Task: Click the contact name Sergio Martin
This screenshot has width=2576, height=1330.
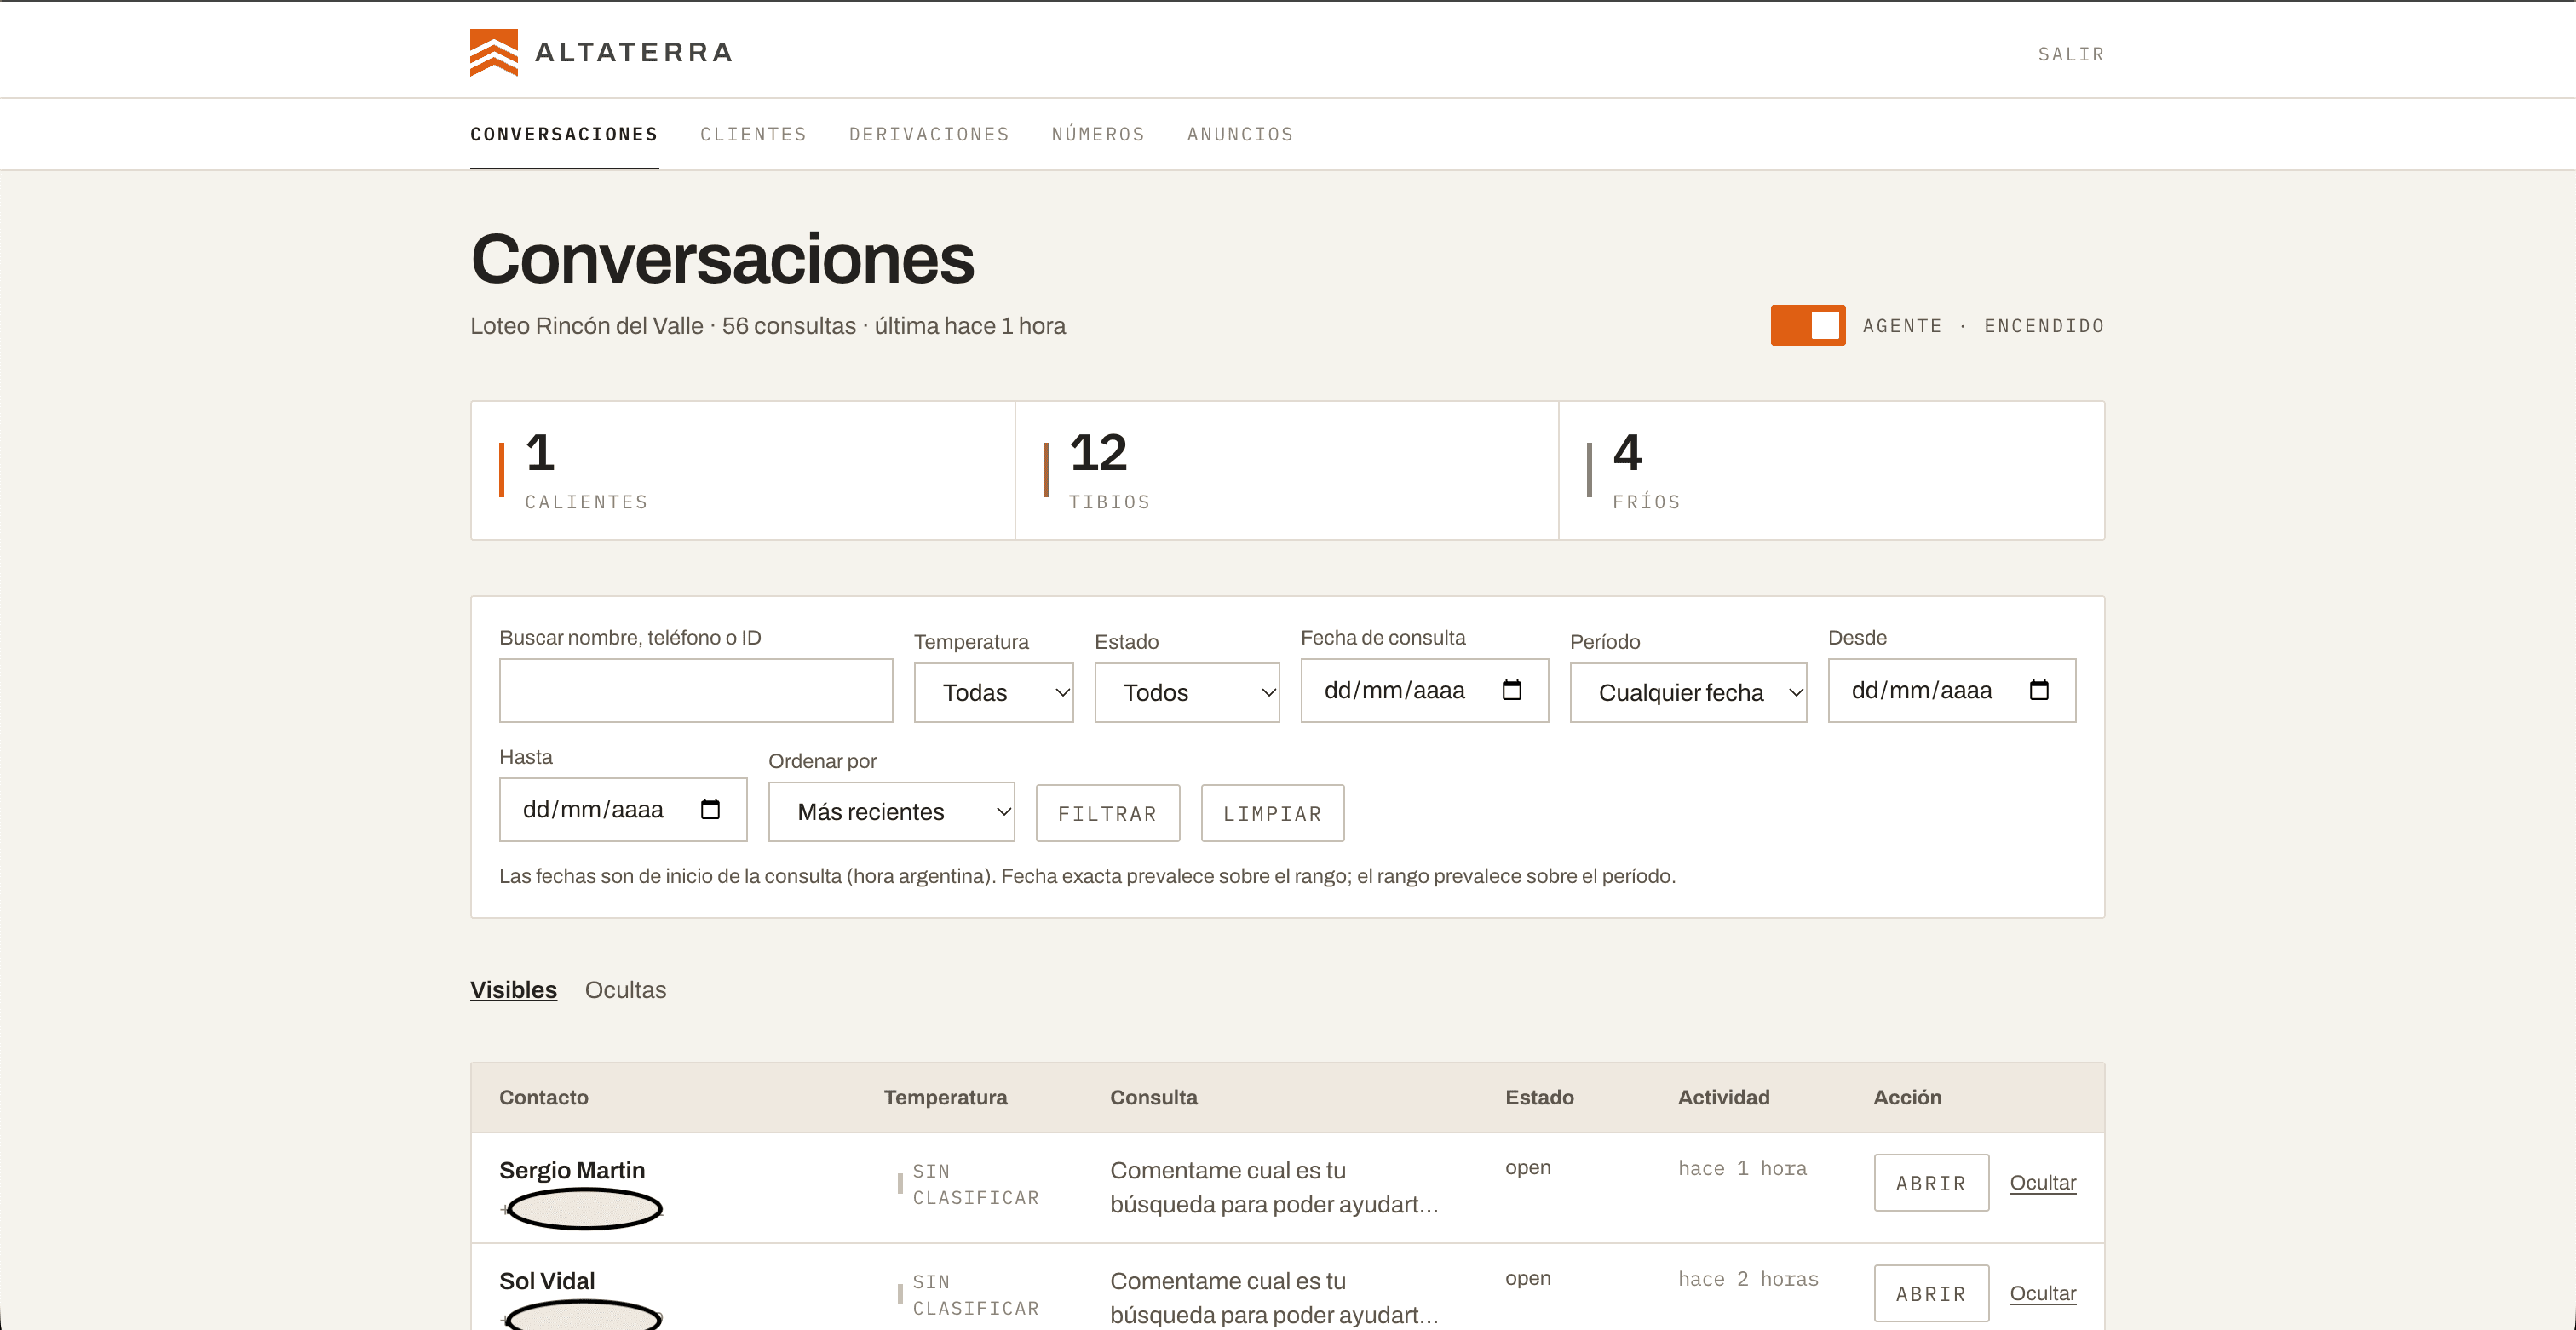Action: click(572, 1170)
